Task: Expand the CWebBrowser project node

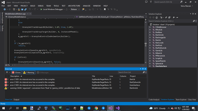Action: [x=150, y=27]
